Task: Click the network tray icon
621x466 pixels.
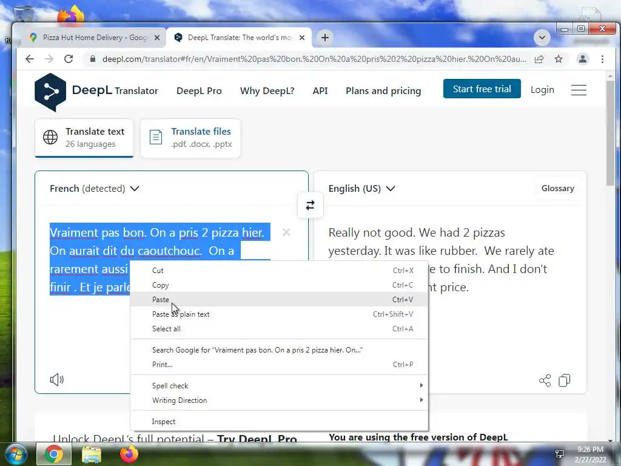Action: point(560,454)
